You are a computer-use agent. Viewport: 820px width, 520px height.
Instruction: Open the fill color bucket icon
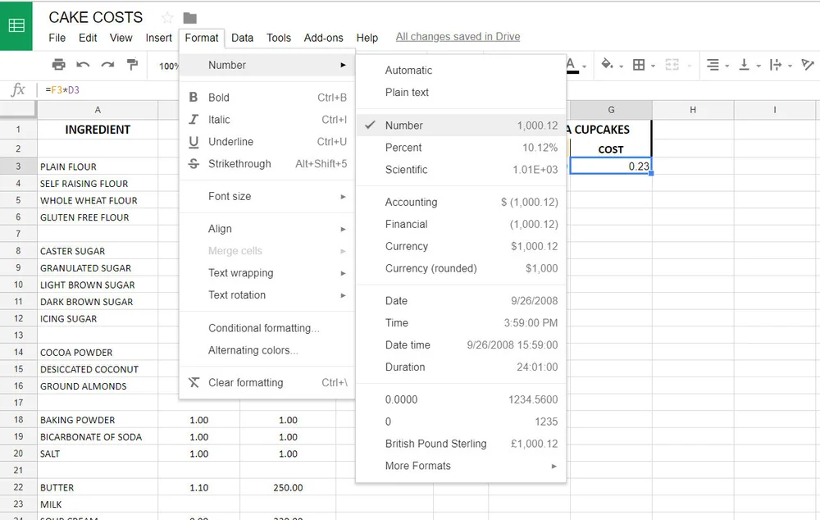pyautogui.click(x=607, y=64)
